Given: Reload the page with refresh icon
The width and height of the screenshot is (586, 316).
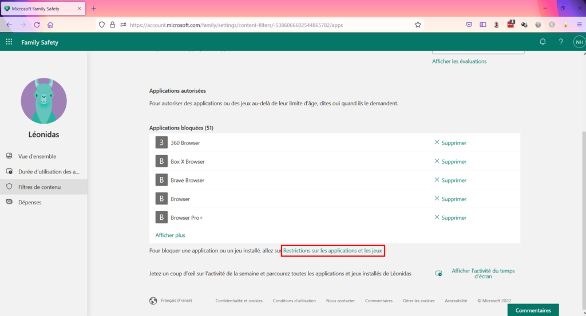Looking at the screenshot, I should 37,25.
